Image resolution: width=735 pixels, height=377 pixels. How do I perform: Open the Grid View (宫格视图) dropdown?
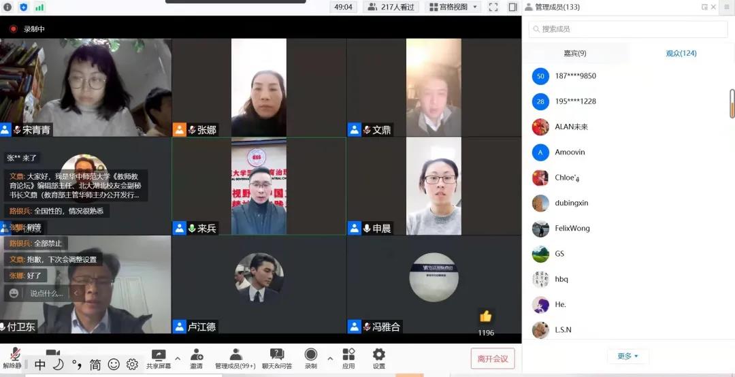click(x=453, y=7)
